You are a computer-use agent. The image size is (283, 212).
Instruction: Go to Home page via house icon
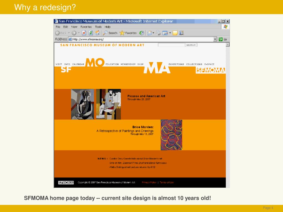click(98, 33)
